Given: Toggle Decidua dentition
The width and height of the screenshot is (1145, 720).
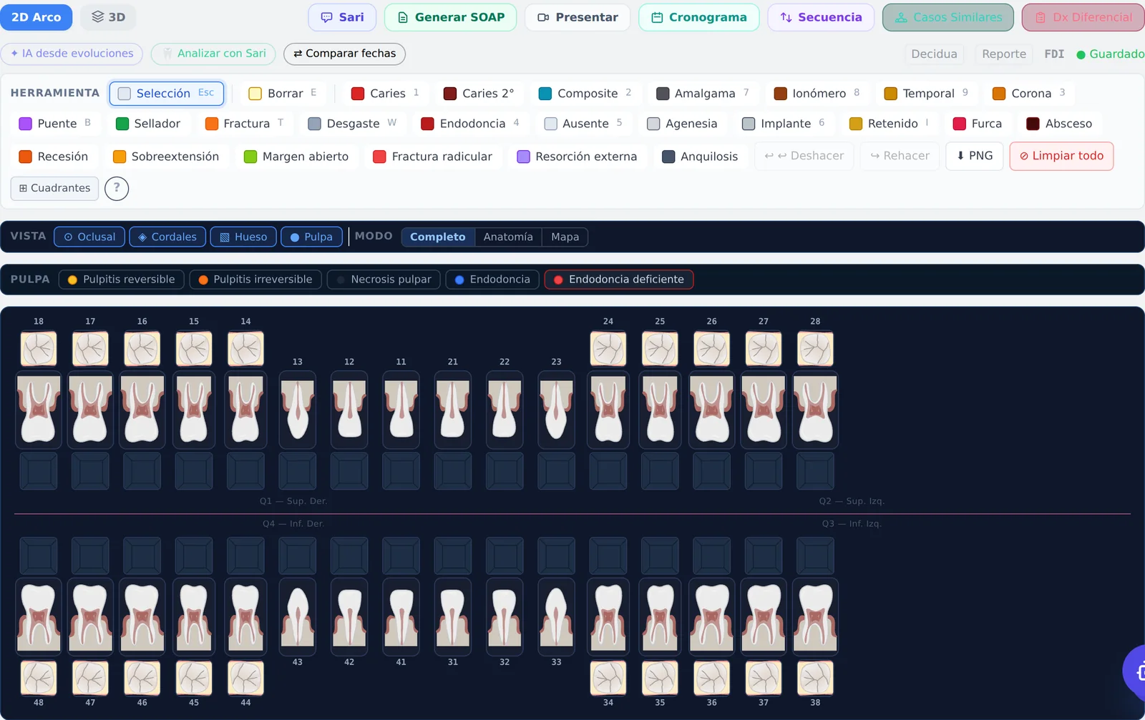Looking at the screenshot, I should pyautogui.click(x=934, y=54).
